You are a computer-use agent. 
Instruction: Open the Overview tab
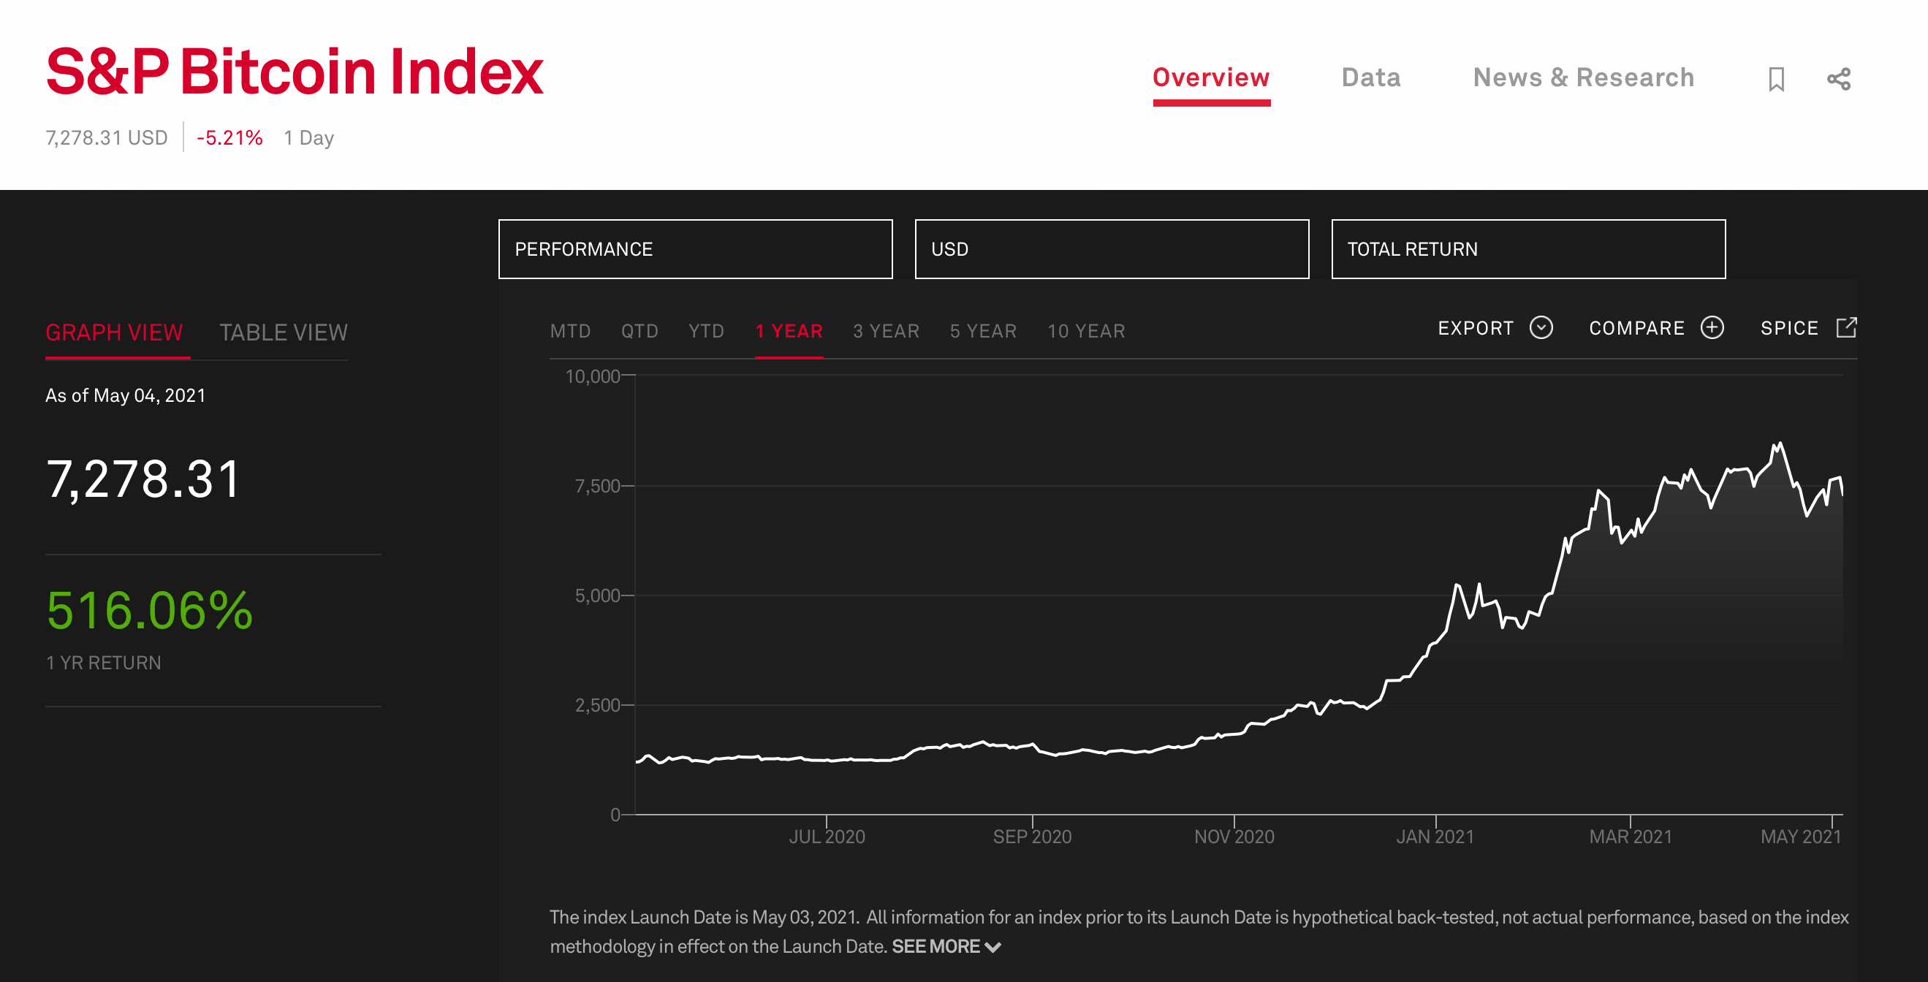pyautogui.click(x=1211, y=78)
